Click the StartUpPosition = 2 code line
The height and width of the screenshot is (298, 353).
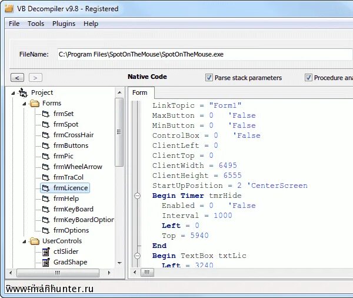[x=230, y=186]
